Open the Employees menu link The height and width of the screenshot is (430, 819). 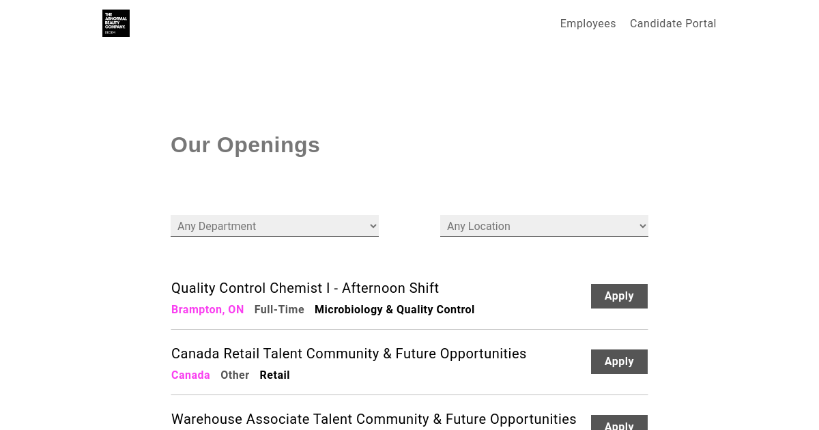(588, 24)
